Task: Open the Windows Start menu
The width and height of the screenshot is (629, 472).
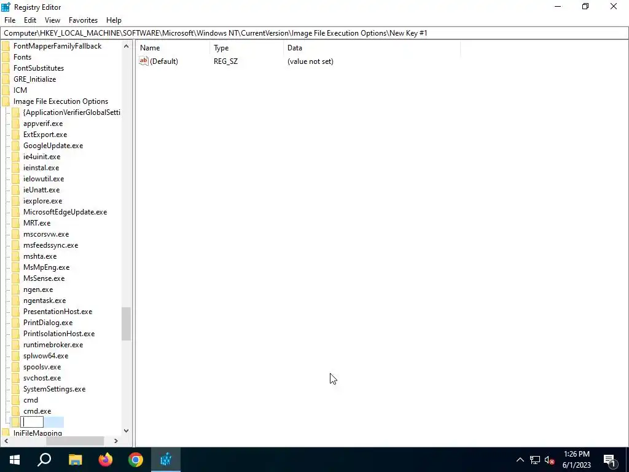Action: [x=15, y=460]
